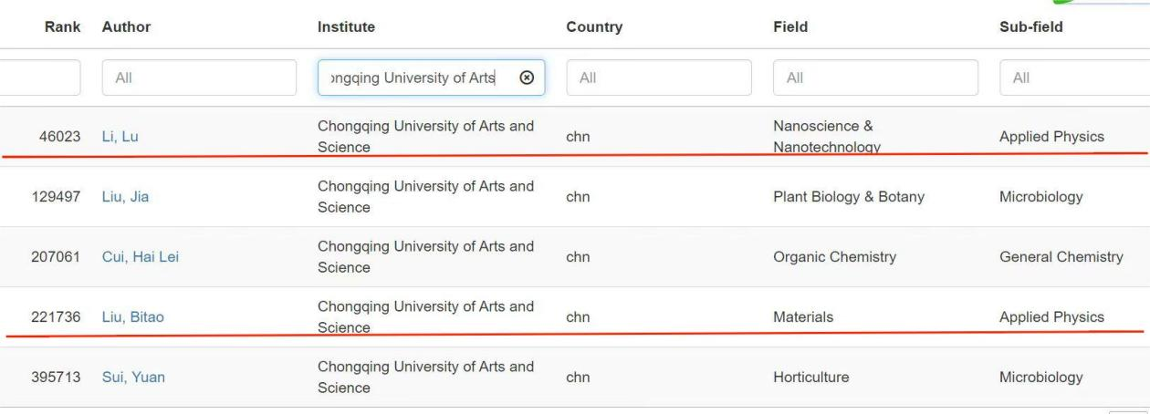Open Liu, Bitao author page
The height and width of the screenshot is (414, 1150).
(x=132, y=317)
